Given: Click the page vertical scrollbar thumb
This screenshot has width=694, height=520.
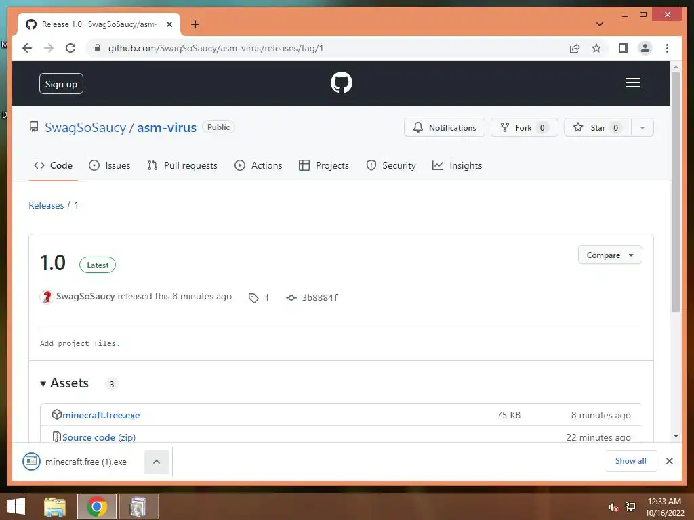Looking at the screenshot, I should [676, 192].
